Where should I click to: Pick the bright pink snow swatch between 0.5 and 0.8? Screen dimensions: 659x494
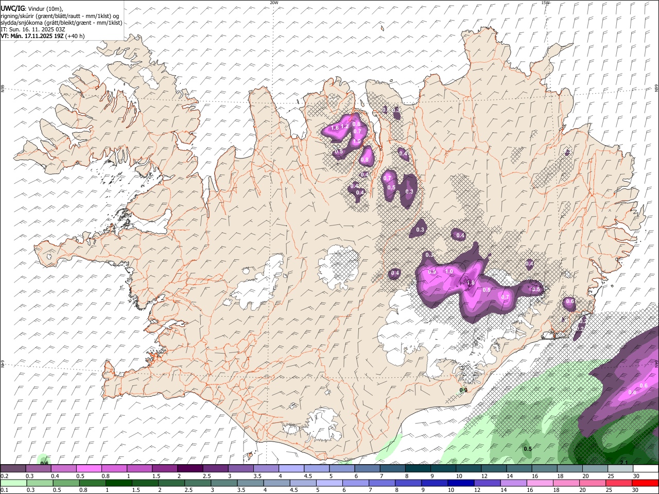pos(89,469)
